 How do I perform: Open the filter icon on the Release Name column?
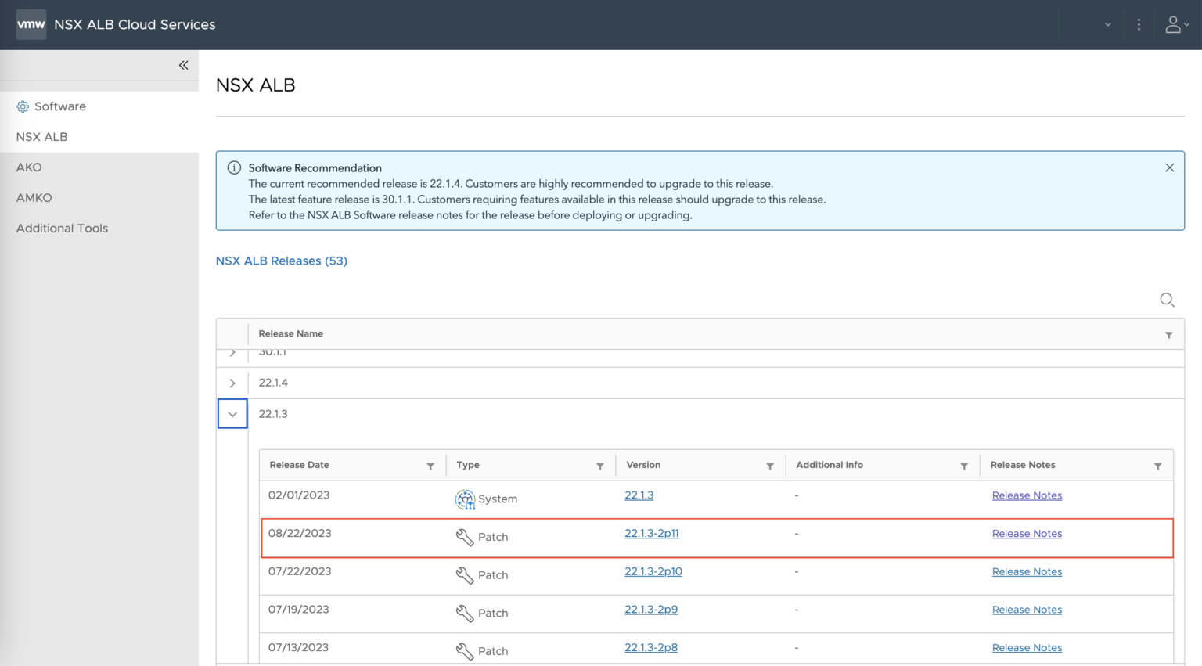click(x=1169, y=334)
